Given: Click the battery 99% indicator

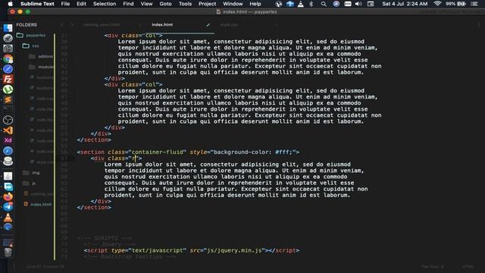Looking at the screenshot, I should 456,4.
